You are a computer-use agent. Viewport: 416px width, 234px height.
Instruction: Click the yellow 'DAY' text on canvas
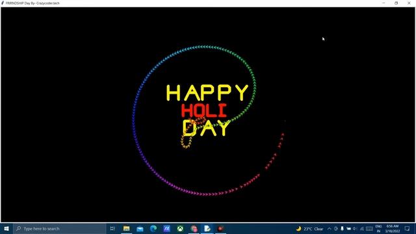coord(207,128)
